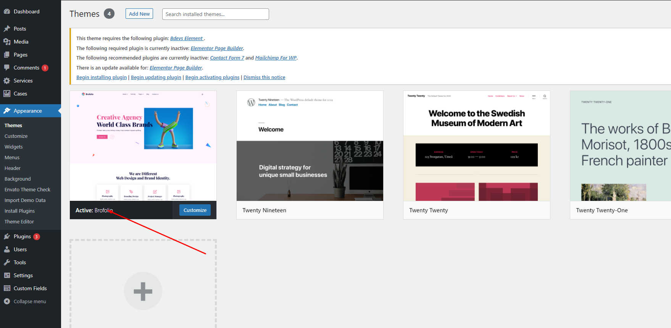Open Header submenu item

pyautogui.click(x=13, y=168)
